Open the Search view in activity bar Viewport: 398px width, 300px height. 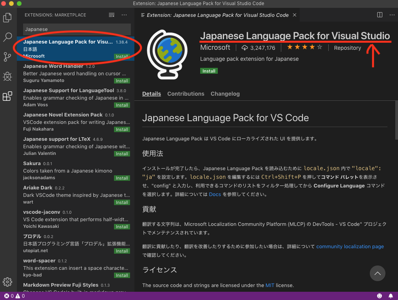tap(7, 37)
